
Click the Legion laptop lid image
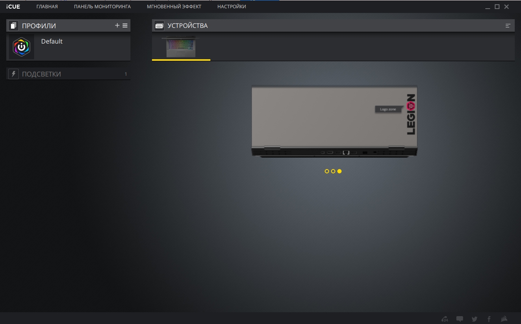click(334, 121)
